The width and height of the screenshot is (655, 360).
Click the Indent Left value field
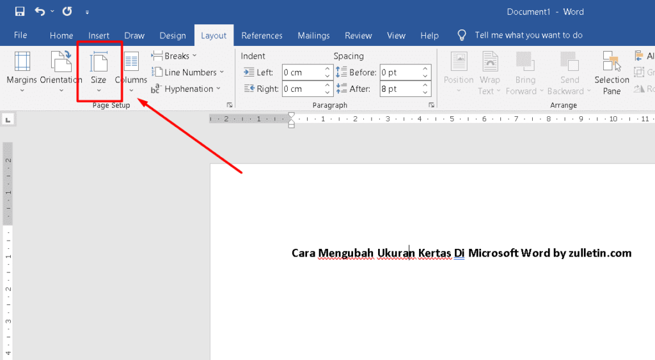pos(302,73)
